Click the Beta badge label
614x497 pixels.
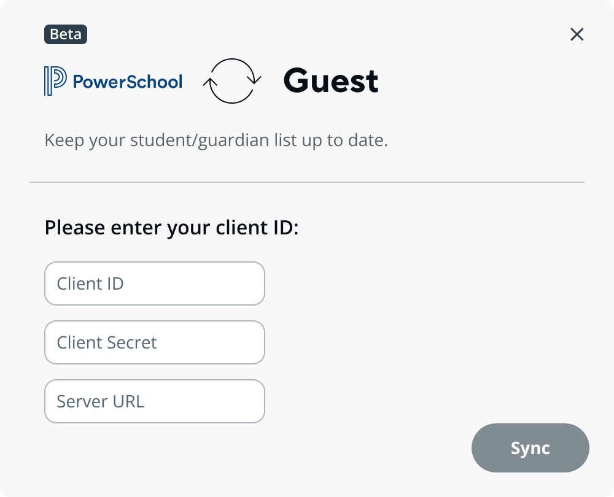(x=66, y=34)
